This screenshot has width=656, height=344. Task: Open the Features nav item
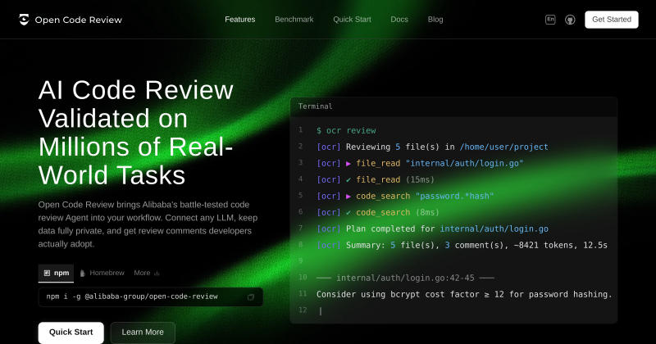239,19
